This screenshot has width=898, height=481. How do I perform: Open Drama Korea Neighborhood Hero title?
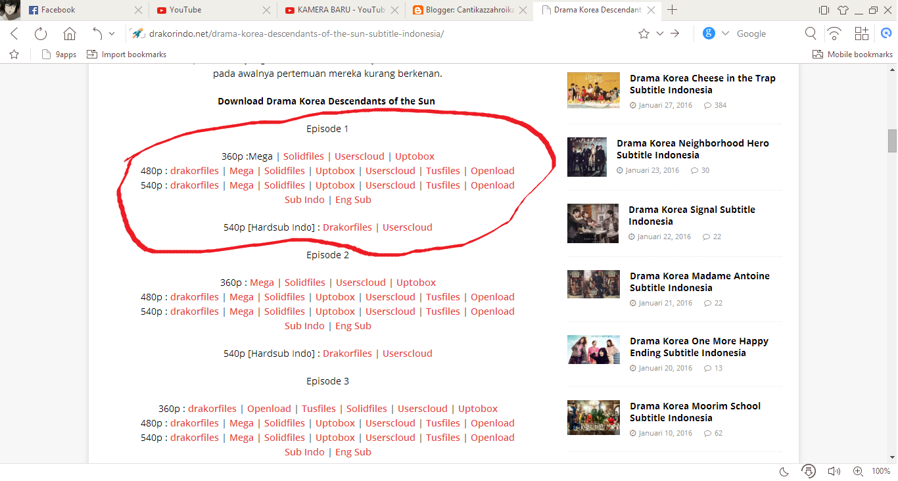coord(693,149)
